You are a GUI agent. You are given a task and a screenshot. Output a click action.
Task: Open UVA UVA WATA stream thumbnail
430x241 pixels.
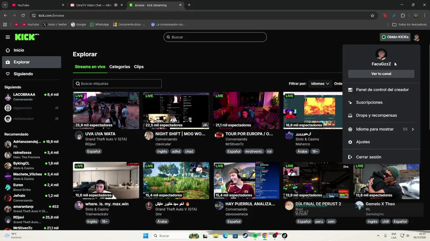106,110
